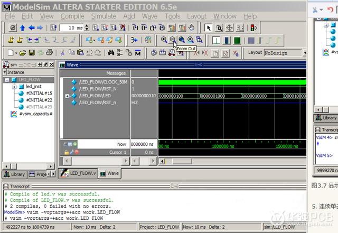This screenshot has height=233, width=338.
Task: Select the arrow pointer select mode tool
Action: pyautogui.click(x=208, y=27)
